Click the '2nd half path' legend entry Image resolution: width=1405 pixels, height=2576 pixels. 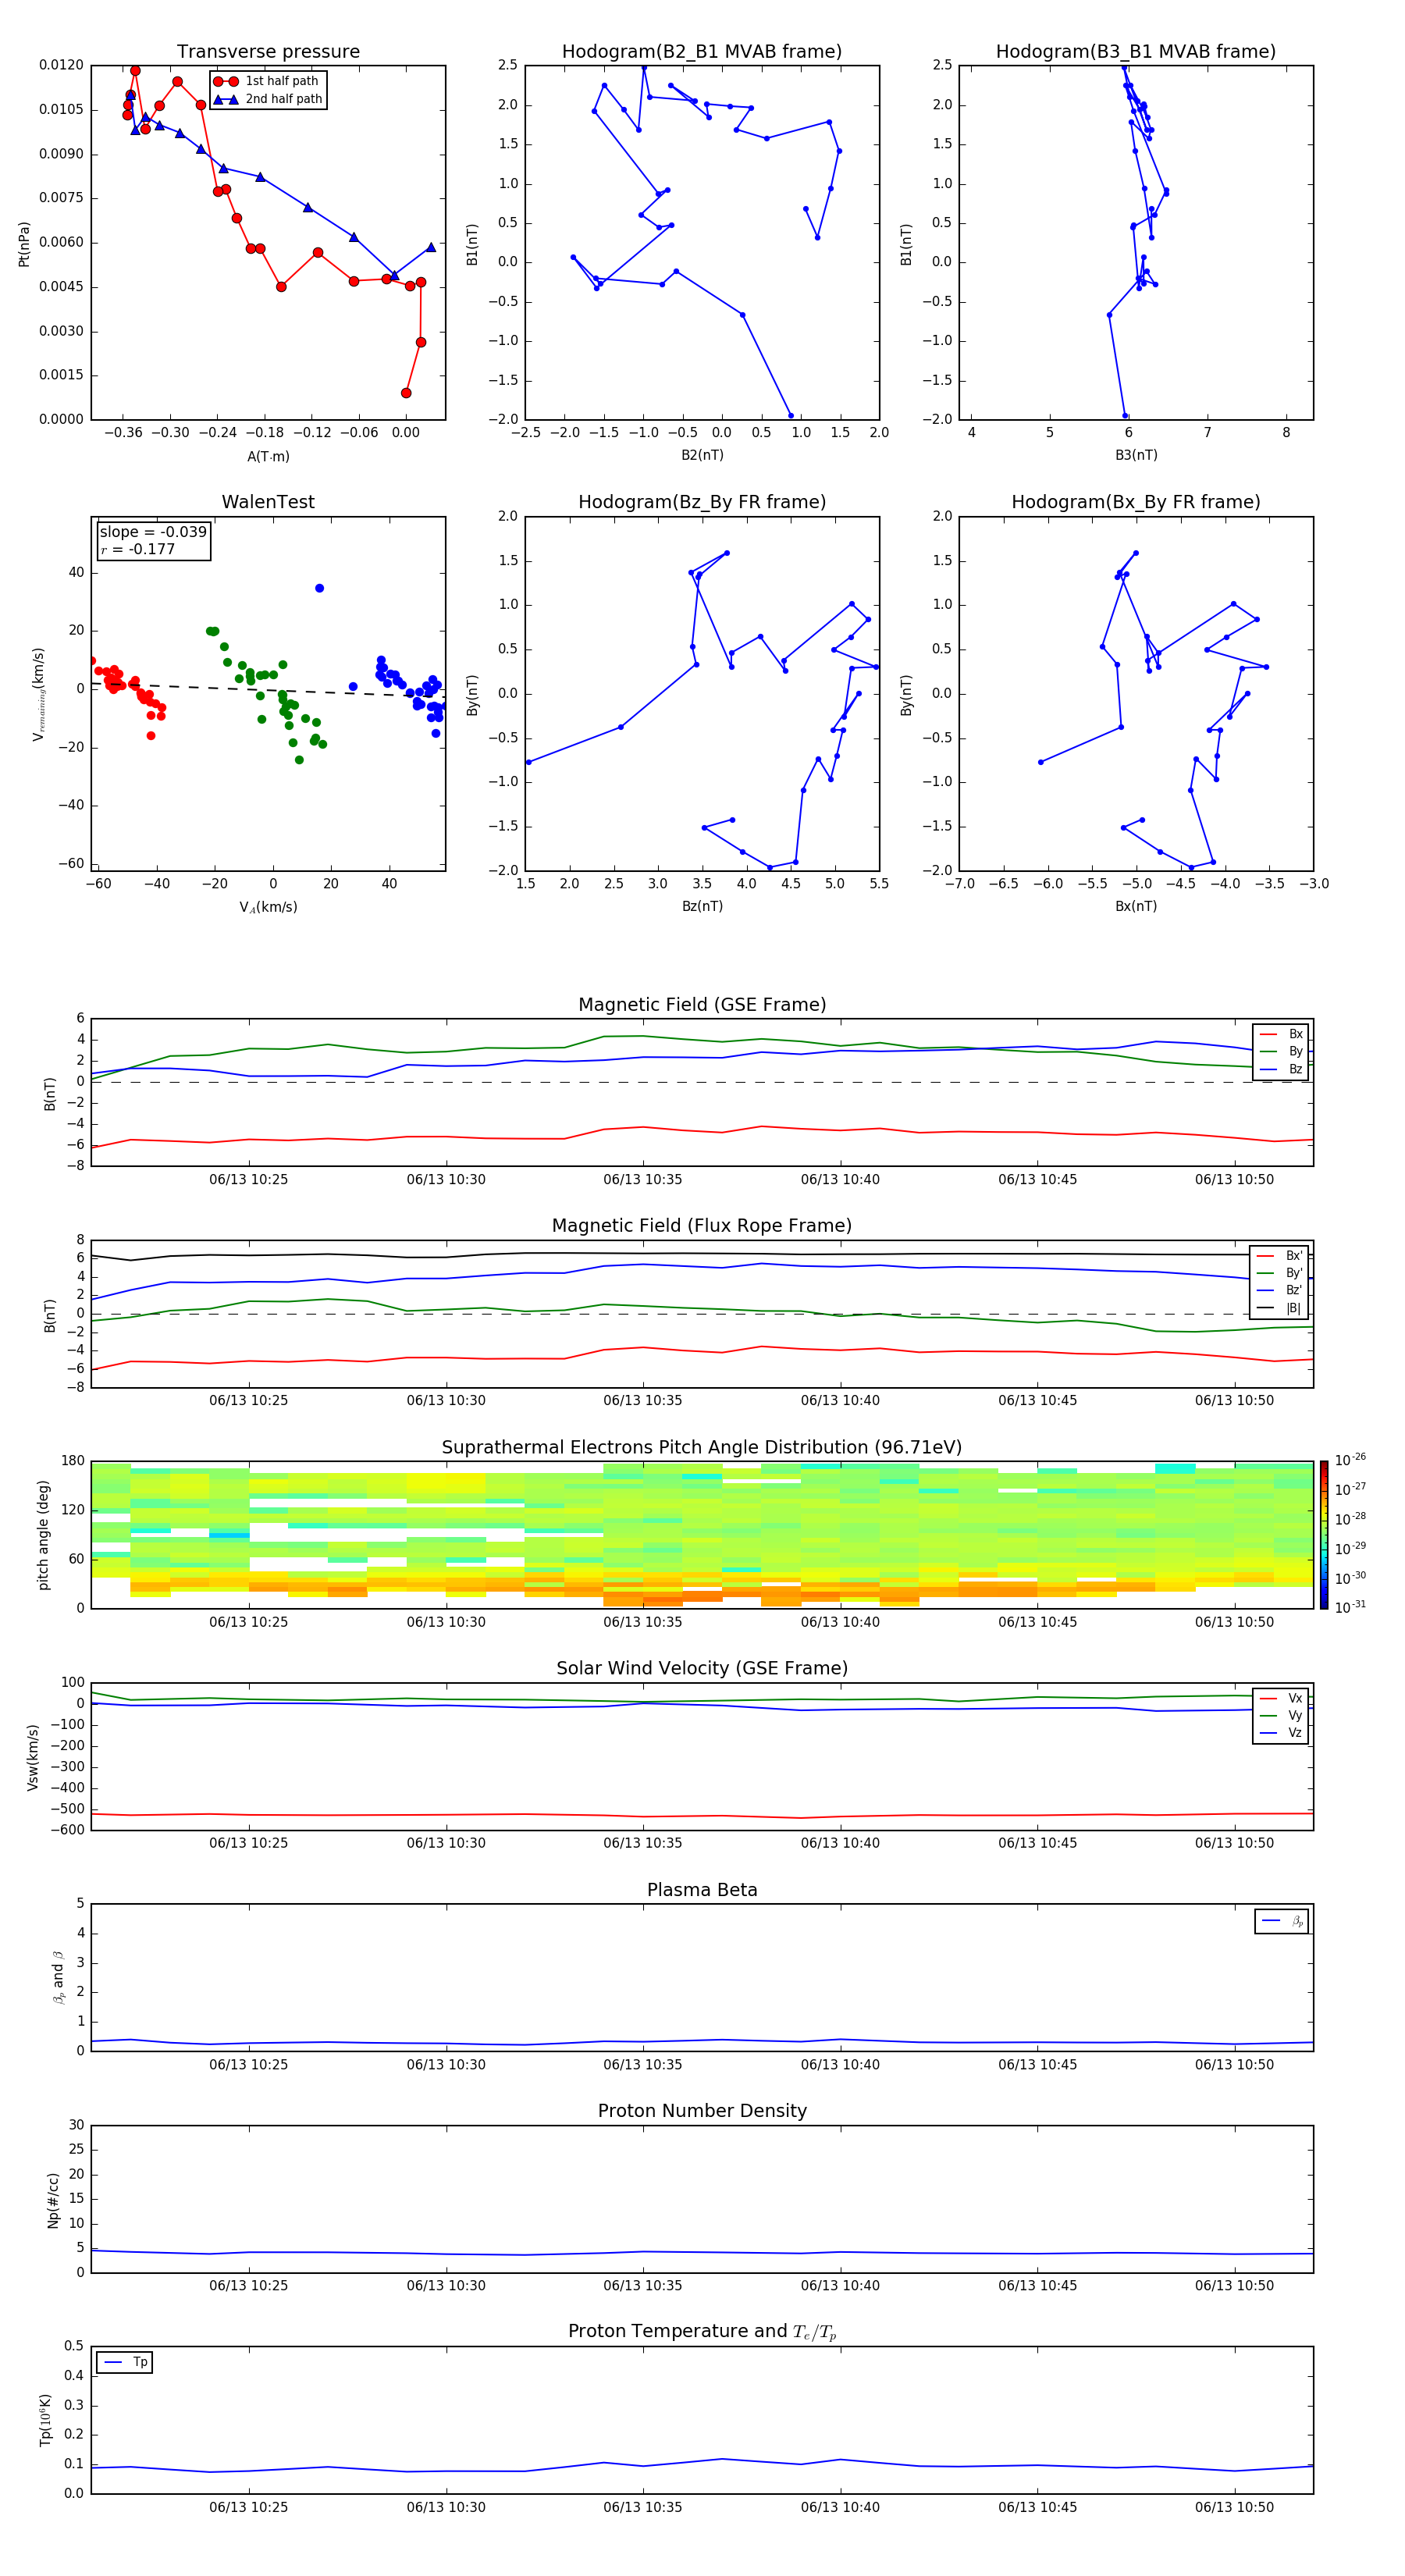tap(268, 99)
